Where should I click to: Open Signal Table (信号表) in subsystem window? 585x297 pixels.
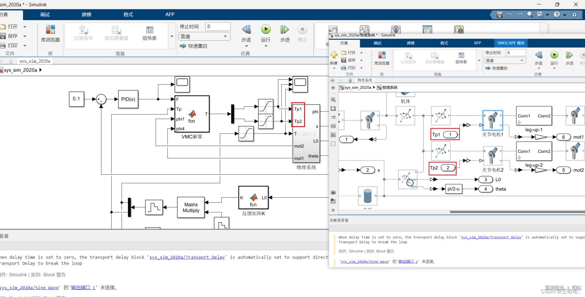click(x=461, y=58)
